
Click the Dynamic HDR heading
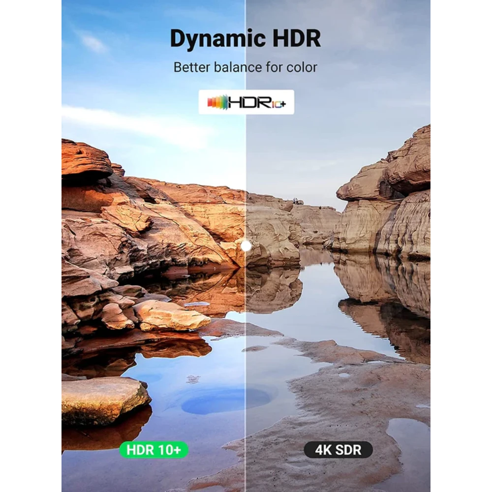click(x=245, y=39)
